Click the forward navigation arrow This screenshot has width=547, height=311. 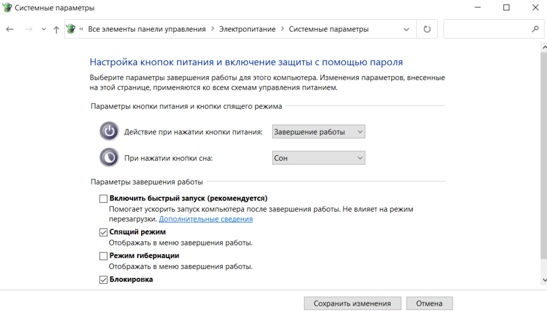pyautogui.click(x=29, y=29)
